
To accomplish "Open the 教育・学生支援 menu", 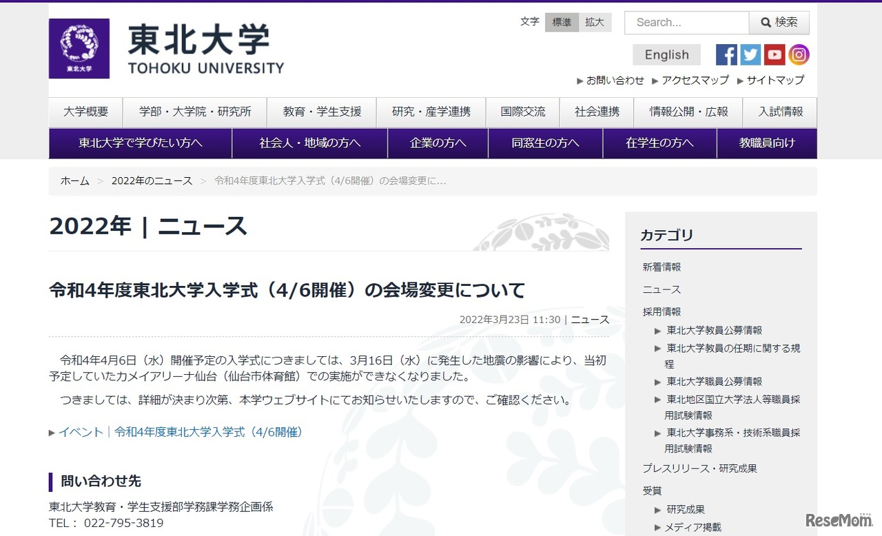I will pyautogui.click(x=322, y=112).
